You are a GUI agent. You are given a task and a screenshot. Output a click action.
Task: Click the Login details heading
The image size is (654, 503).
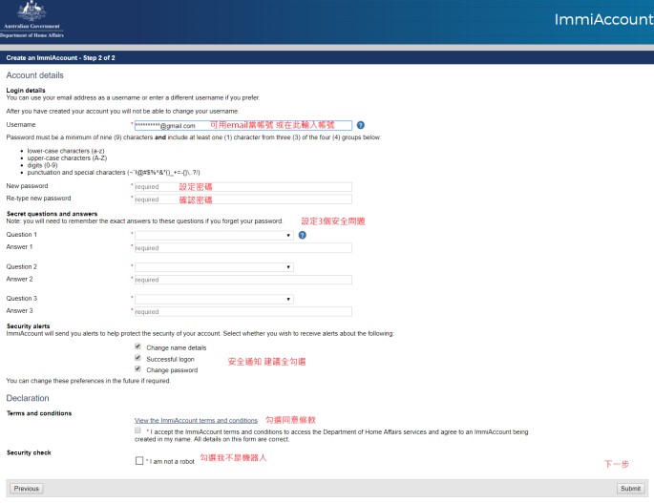(26, 90)
